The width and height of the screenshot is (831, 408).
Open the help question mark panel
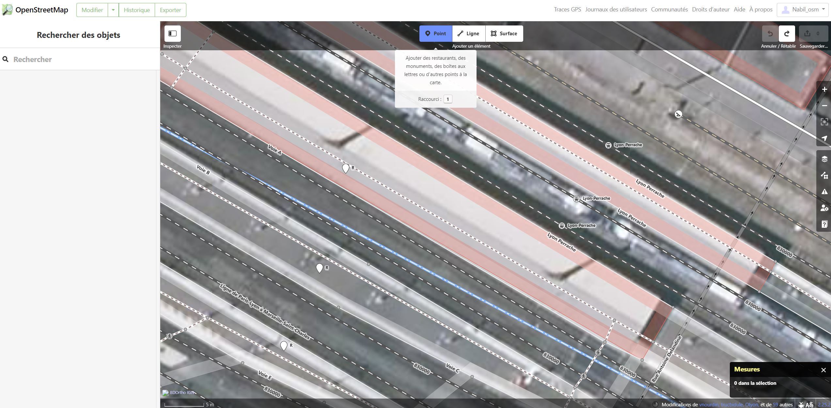tap(824, 224)
